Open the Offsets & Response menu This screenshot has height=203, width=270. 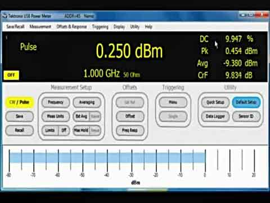(x=71, y=27)
